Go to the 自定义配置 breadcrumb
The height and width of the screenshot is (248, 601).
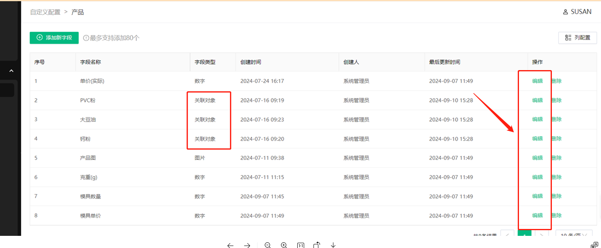tap(45, 12)
